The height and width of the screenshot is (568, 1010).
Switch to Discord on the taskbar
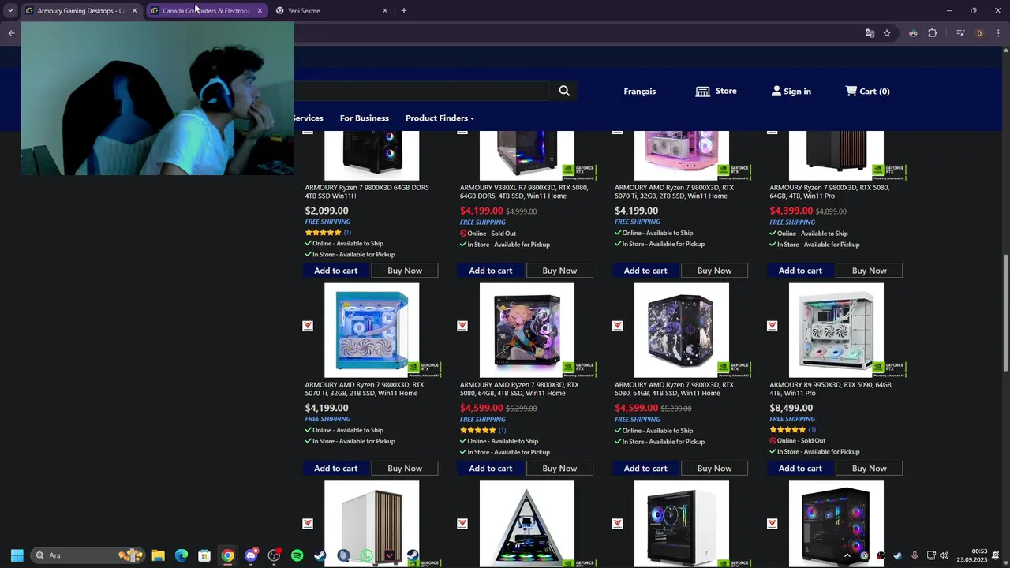pos(251,555)
